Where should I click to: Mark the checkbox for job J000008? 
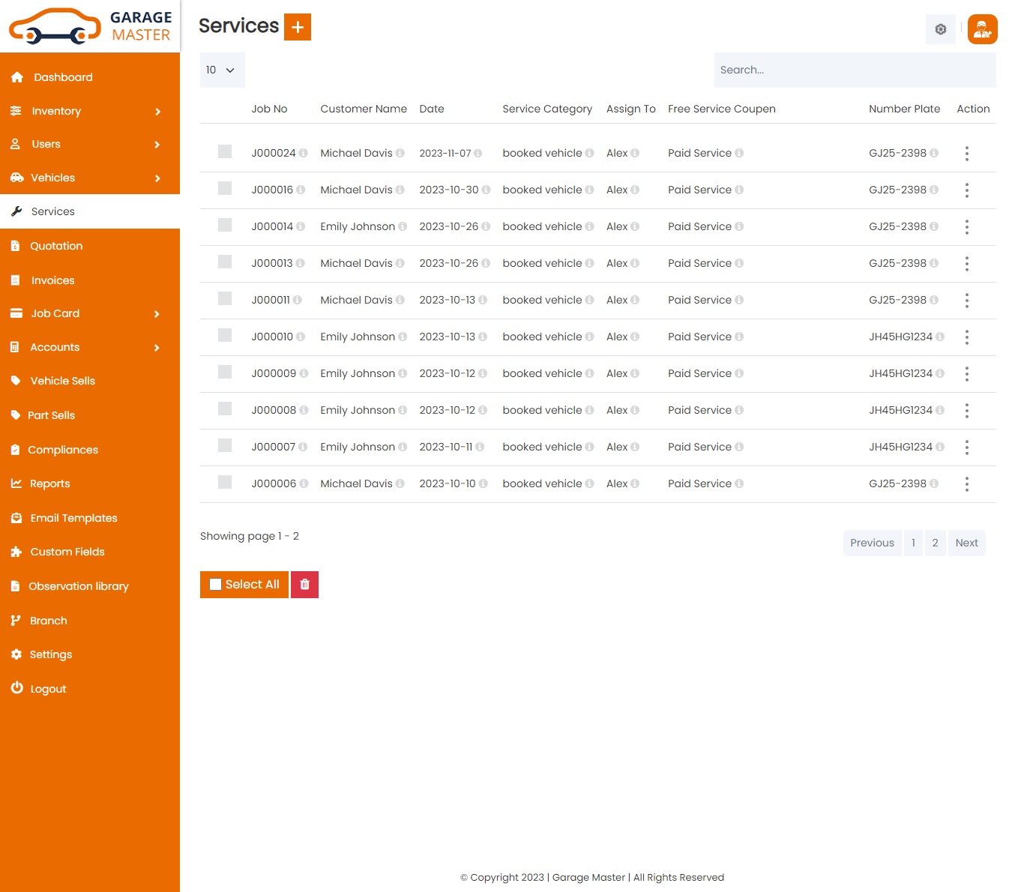pyautogui.click(x=225, y=409)
